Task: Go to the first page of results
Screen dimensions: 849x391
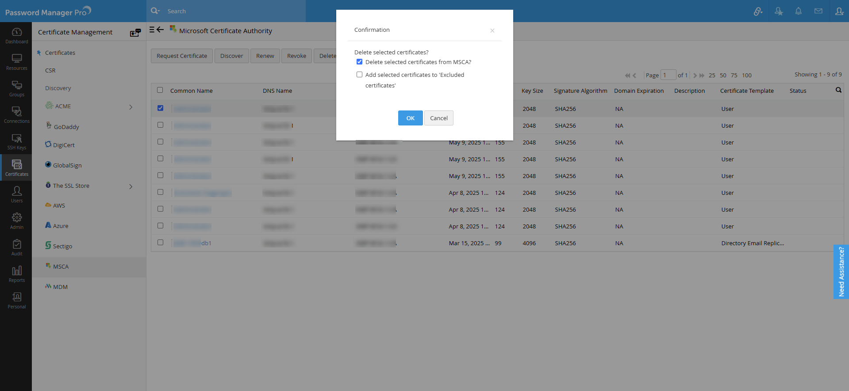Action: pyautogui.click(x=627, y=76)
